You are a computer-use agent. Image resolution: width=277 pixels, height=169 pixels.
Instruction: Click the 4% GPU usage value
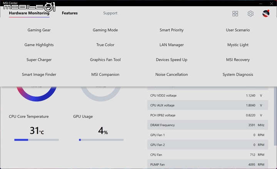103,131
